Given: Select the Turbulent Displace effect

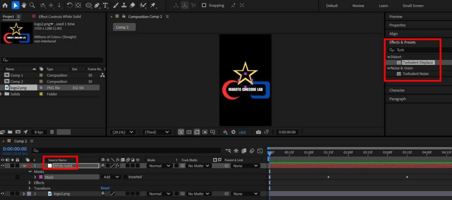Looking at the screenshot, I should click(418, 63).
